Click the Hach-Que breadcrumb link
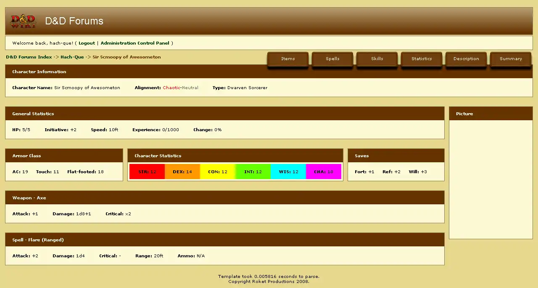Screen dimensions: 538x288 click(72, 57)
